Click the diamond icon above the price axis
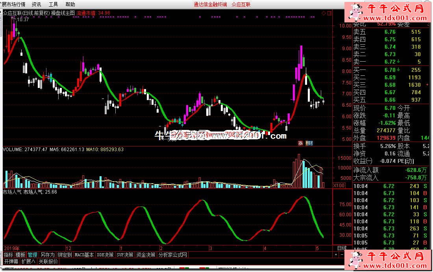This screenshot has height=272, width=433. 324,13
